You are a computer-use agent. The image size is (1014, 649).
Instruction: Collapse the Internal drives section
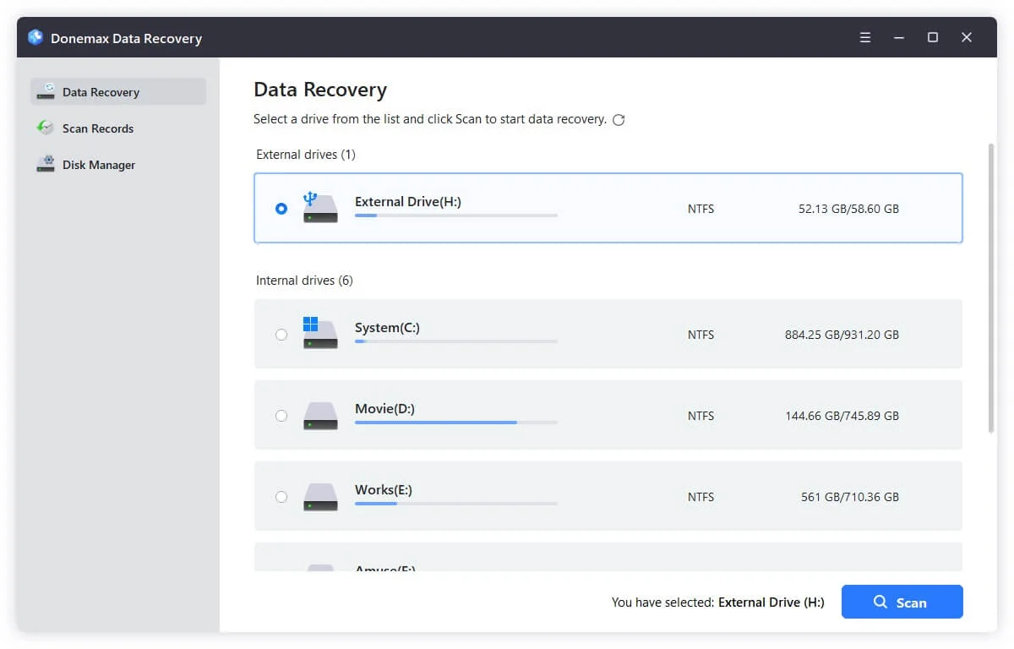coord(304,280)
